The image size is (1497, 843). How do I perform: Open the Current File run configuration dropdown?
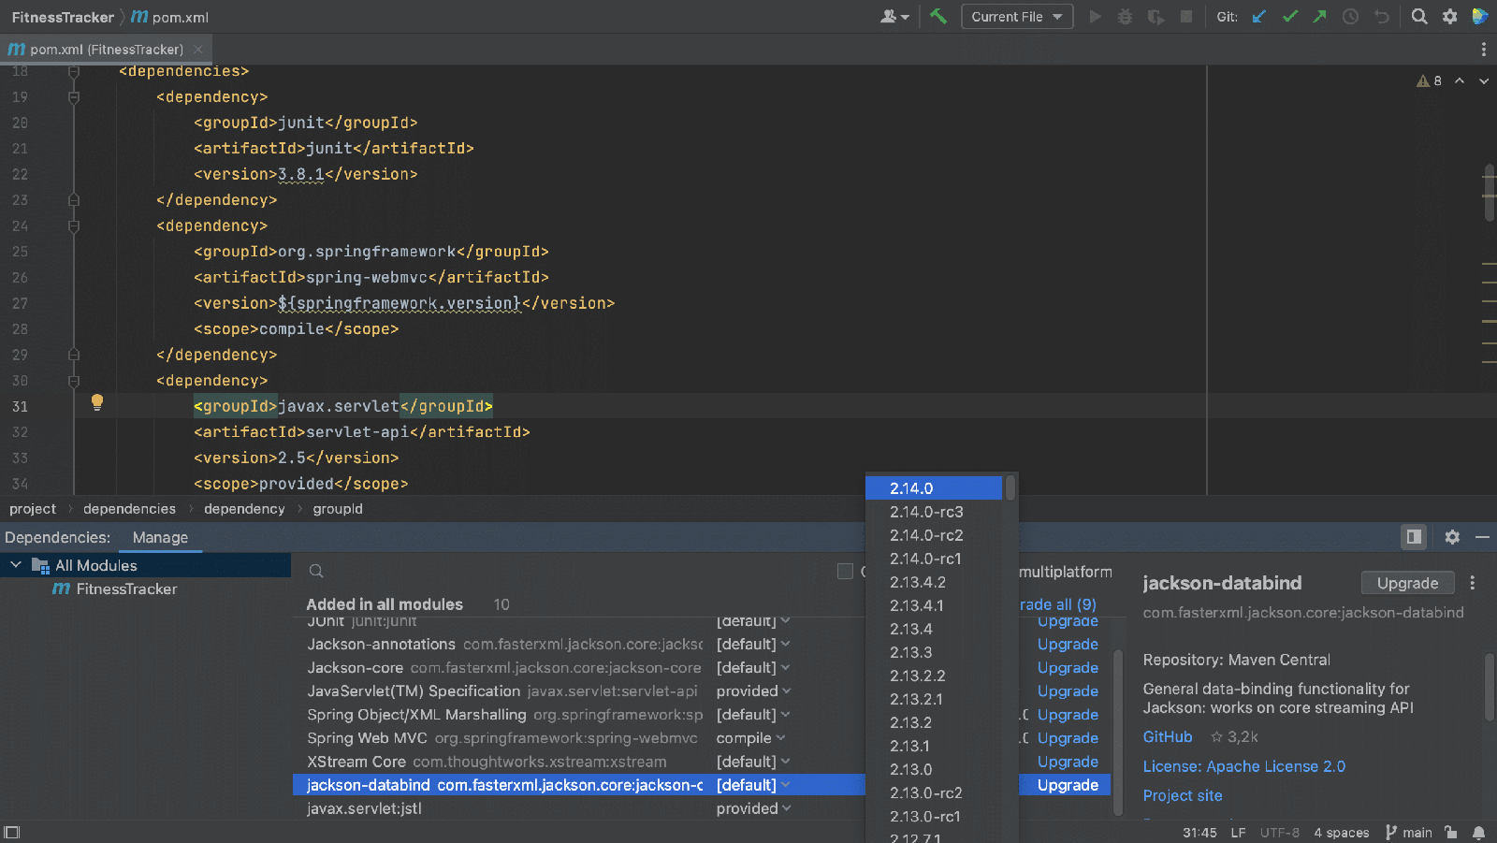click(x=1017, y=17)
